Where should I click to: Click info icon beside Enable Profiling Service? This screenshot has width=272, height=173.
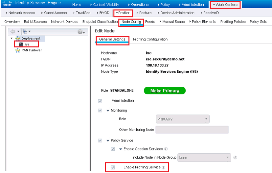163,167
